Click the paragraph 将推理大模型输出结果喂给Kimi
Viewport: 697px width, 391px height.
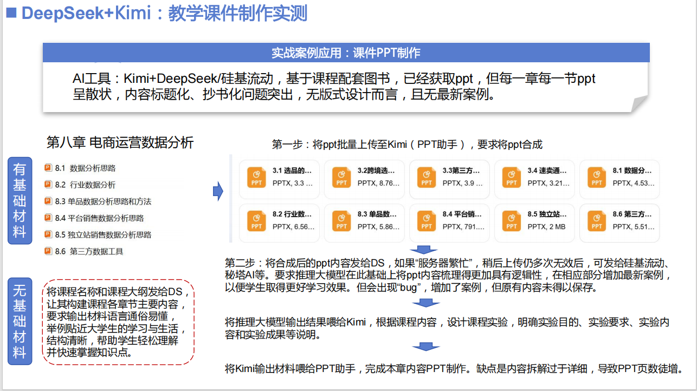[x=447, y=329]
